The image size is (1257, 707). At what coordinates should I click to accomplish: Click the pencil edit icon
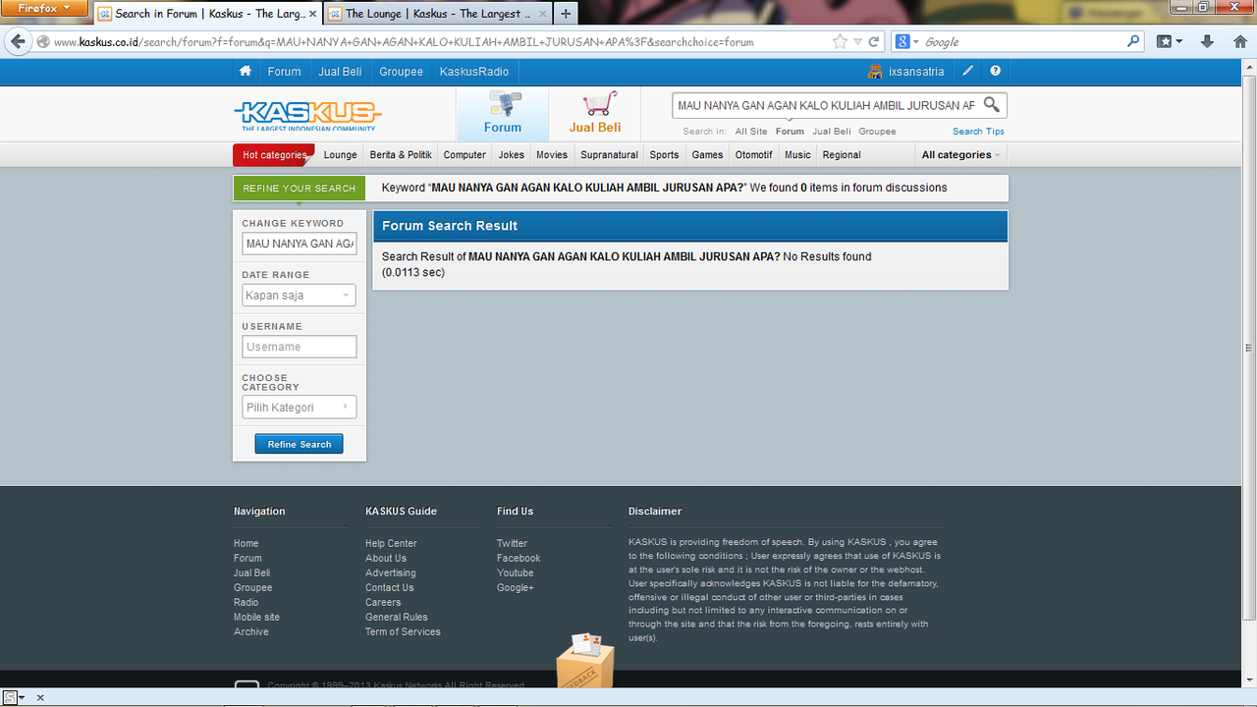[x=967, y=71]
